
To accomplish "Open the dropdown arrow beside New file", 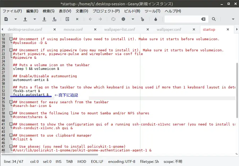I will [16, 19].
